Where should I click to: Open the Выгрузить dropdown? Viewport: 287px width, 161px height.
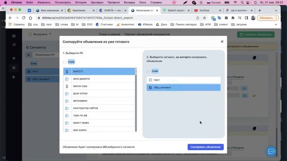point(40,34)
